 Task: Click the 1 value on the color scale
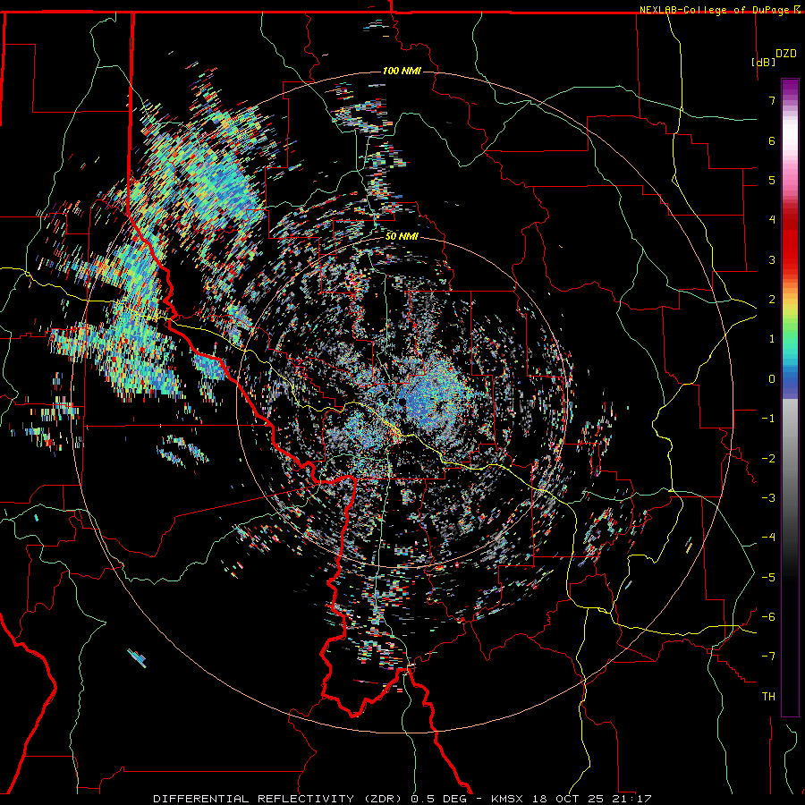point(772,339)
